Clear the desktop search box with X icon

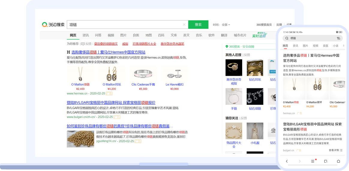184,25
